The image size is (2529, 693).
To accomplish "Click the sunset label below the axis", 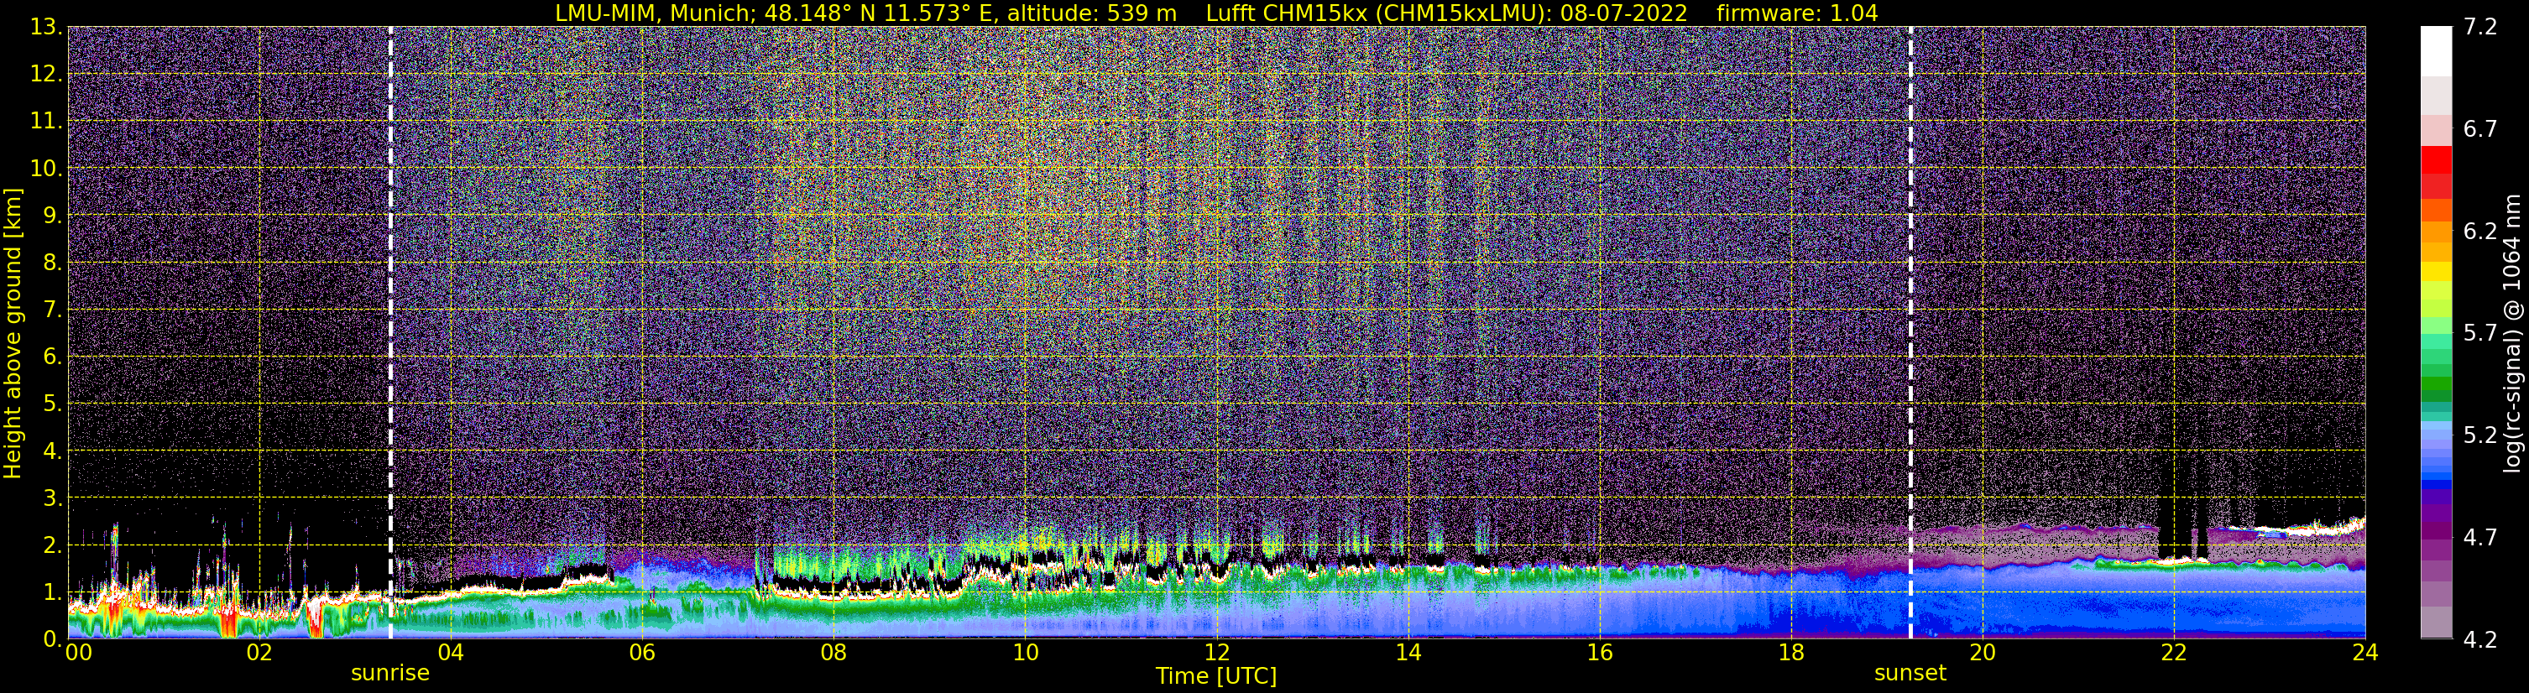I will [1910, 674].
